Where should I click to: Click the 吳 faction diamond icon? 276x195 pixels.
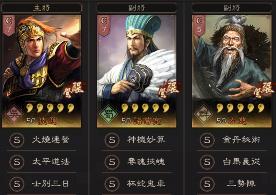[x=14, y=114]
